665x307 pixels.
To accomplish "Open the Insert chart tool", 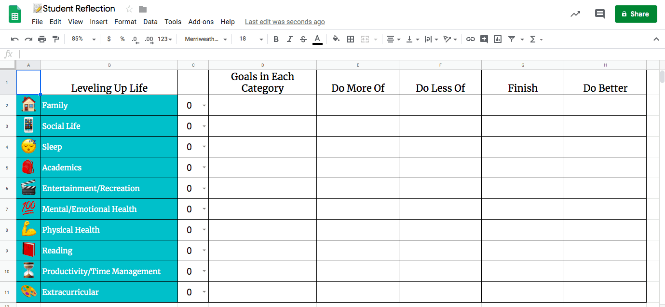I will coord(497,39).
